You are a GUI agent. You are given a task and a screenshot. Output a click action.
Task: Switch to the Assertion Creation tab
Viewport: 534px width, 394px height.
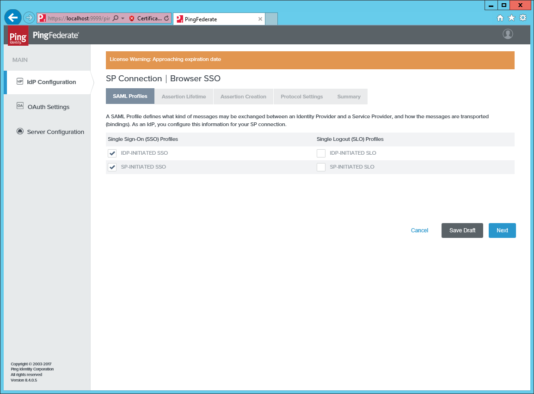point(243,97)
